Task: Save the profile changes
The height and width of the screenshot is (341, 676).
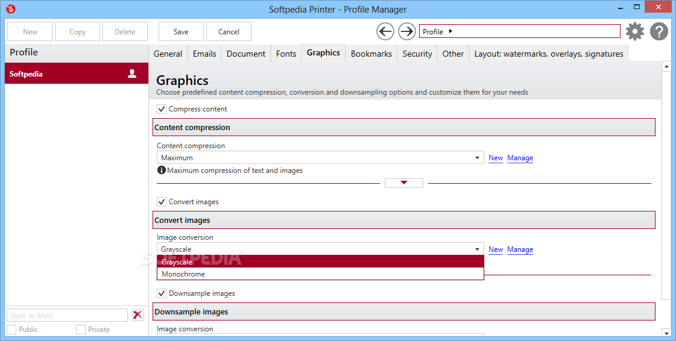Action: 181,31
